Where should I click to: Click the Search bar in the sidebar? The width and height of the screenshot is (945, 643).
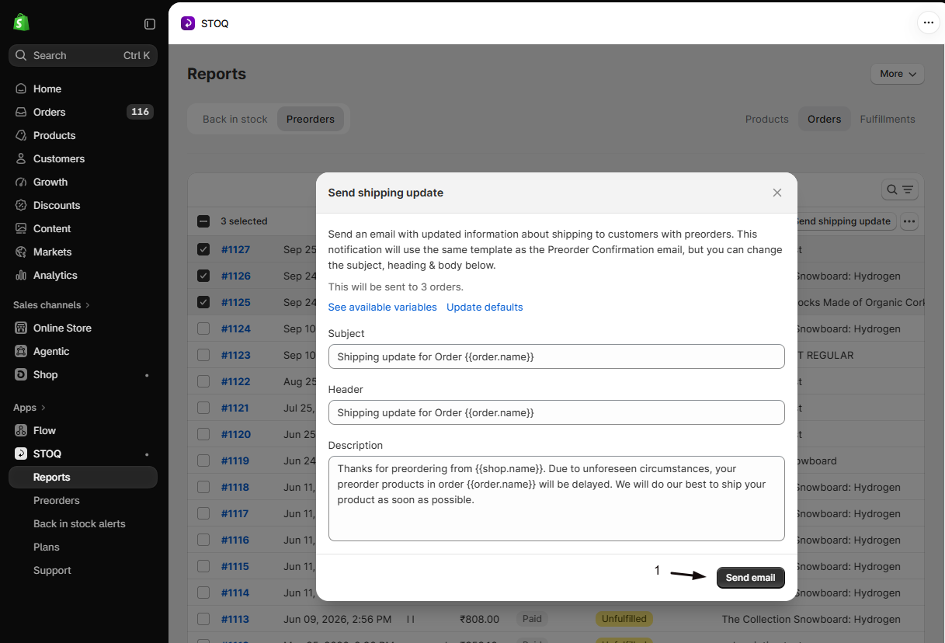(x=83, y=55)
